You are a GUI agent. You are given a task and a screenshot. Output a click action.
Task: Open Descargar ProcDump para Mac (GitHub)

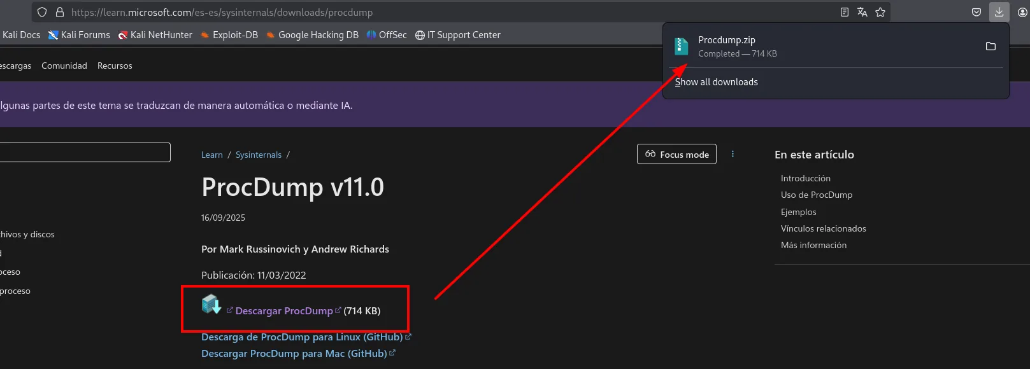(x=298, y=353)
